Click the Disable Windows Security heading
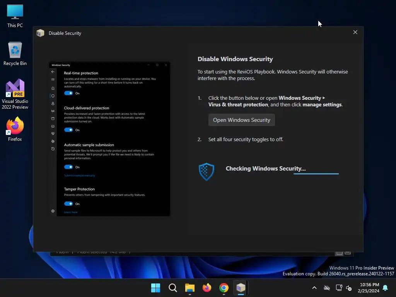The width and height of the screenshot is (396, 297). (235, 59)
